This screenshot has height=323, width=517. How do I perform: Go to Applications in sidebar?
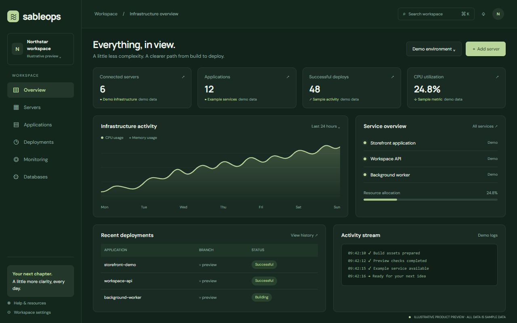pyautogui.click(x=40, y=125)
